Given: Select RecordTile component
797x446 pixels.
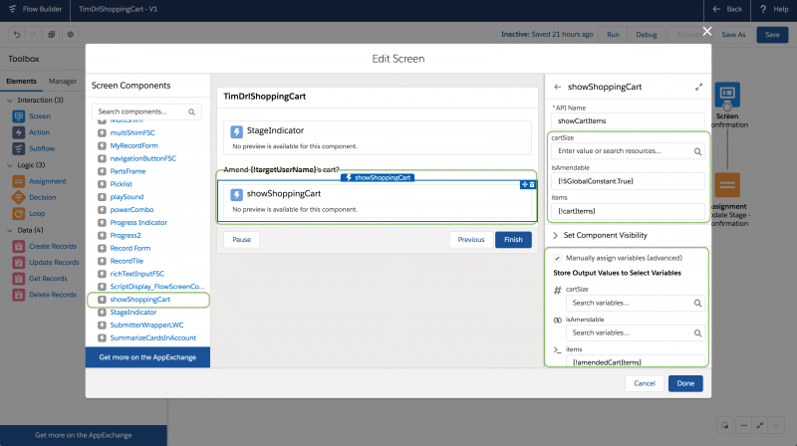Looking at the screenshot, I should [127, 261].
